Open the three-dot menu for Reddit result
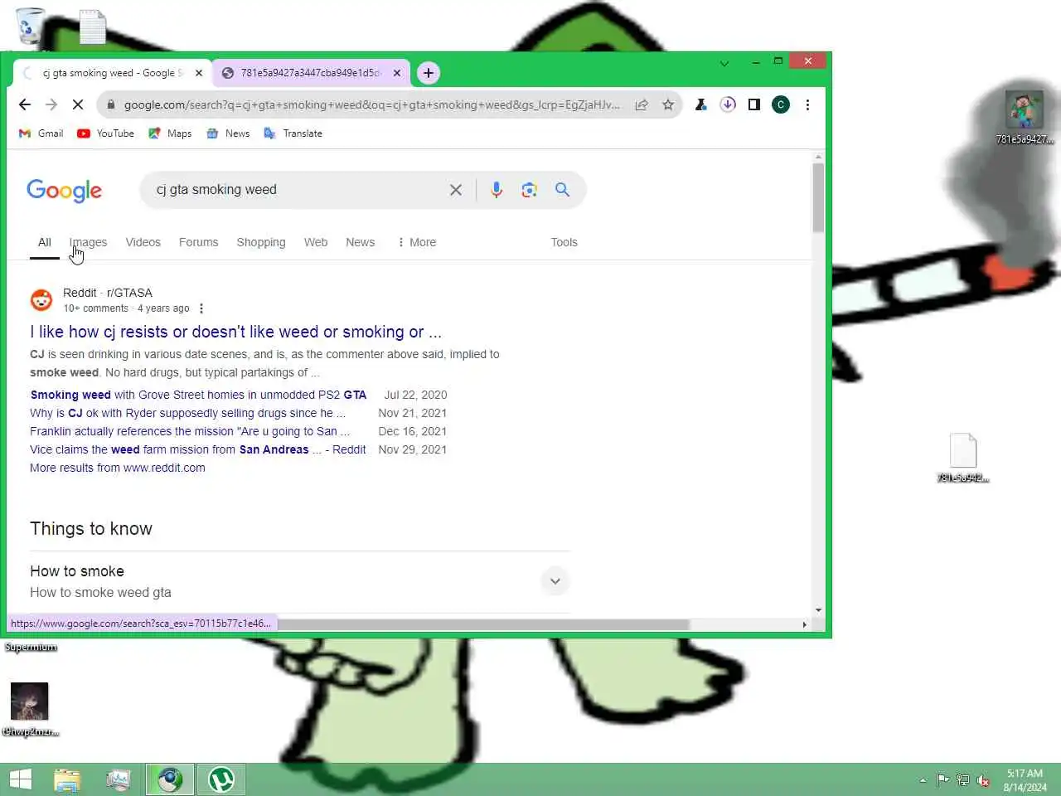1061x796 pixels. [x=201, y=308]
